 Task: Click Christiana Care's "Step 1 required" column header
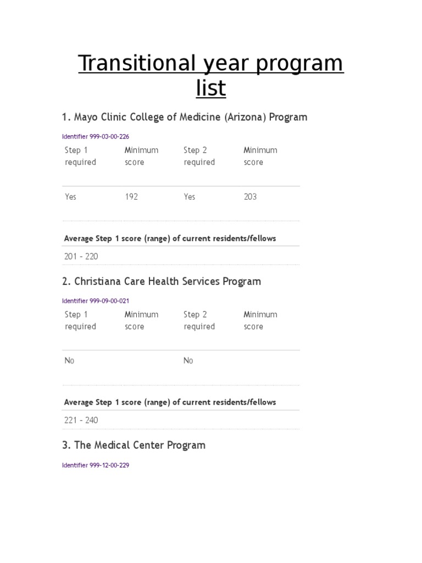click(80, 321)
